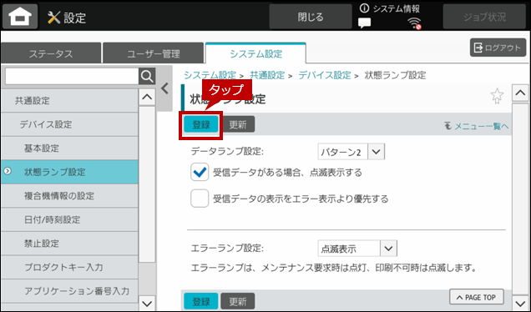Tap the bottom 登録 button
This screenshot has width=531, height=312.
(x=201, y=301)
